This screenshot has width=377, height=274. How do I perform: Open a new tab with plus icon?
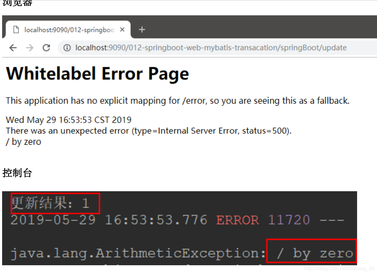pos(142,30)
